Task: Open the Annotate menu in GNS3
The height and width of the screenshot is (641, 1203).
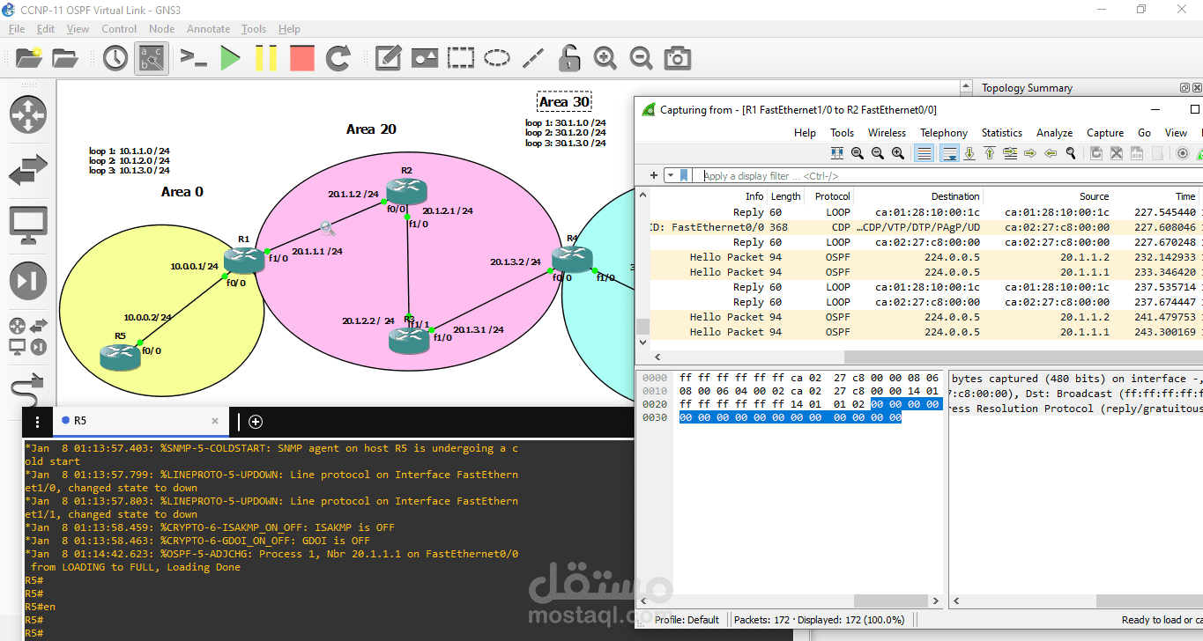Action: pos(208,29)
